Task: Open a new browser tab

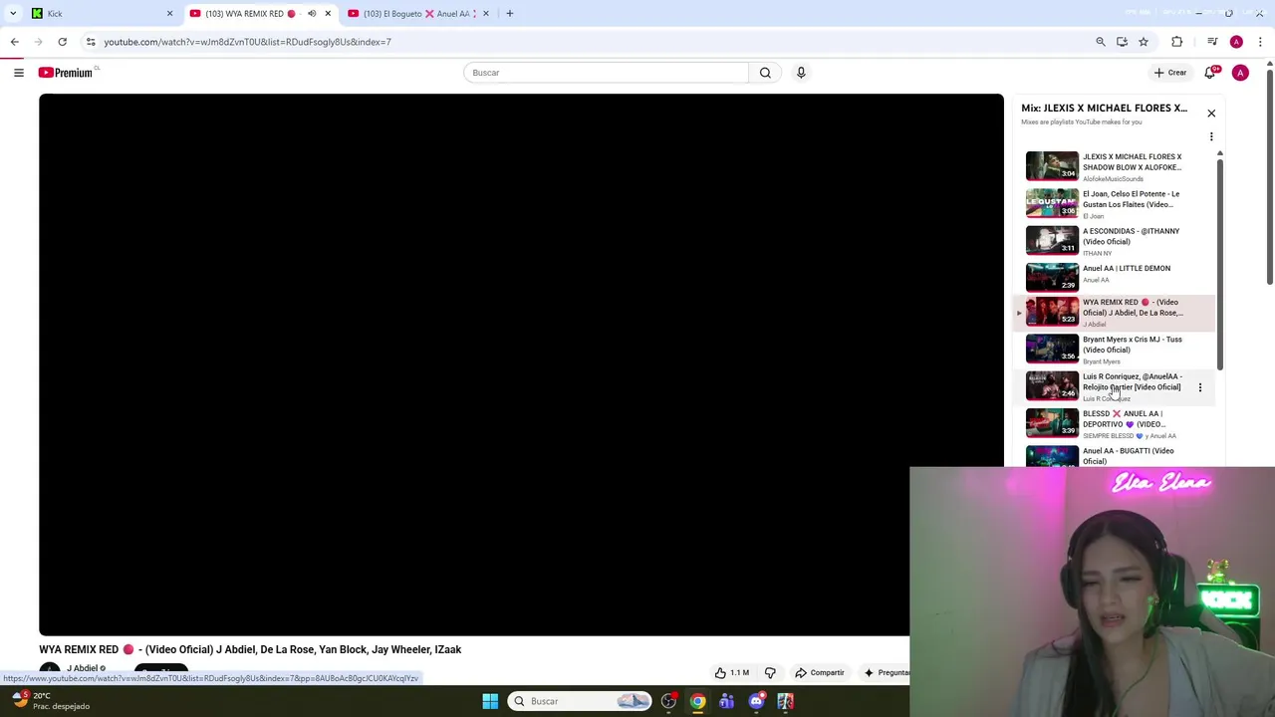Action: (510, 13)
